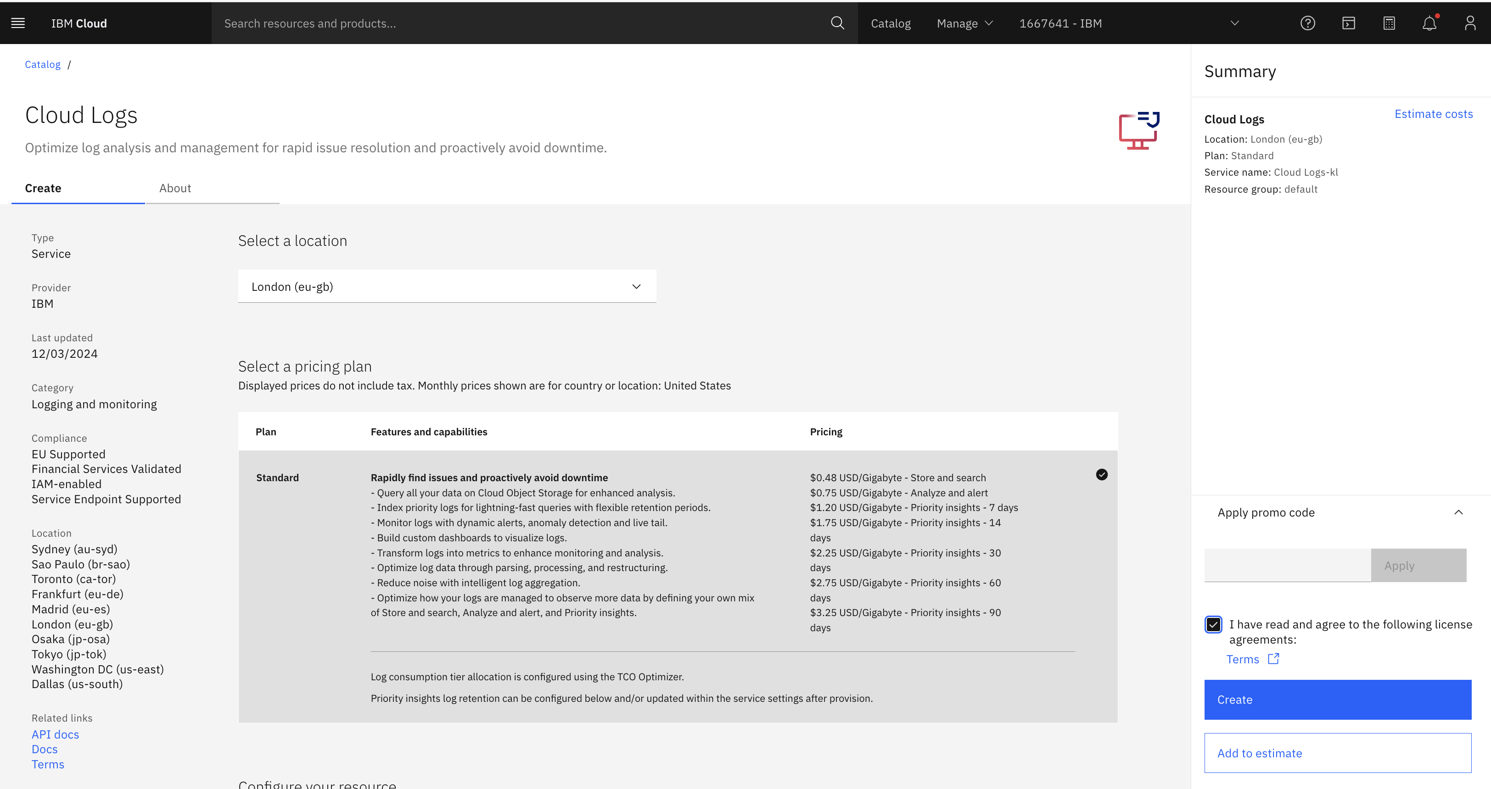Click the Catalog breadcrumb link

click(42, 64)
